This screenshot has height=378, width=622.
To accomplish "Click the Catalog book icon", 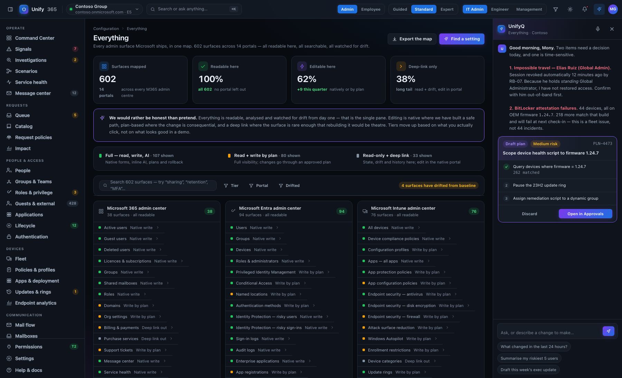I will pos(9,126).
